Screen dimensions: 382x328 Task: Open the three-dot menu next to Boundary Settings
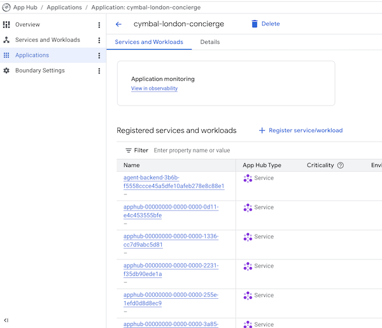pyautogui.click(x=99, y=71)
